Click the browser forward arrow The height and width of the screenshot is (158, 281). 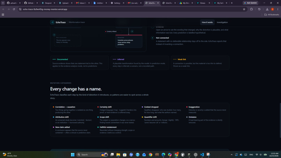click(9, 9)
